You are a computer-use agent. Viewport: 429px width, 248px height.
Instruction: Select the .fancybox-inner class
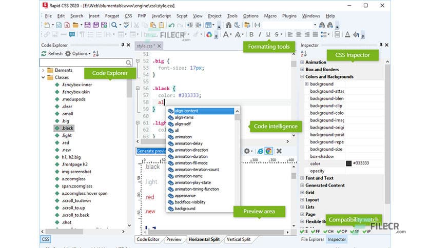click(x=76, y=85)
